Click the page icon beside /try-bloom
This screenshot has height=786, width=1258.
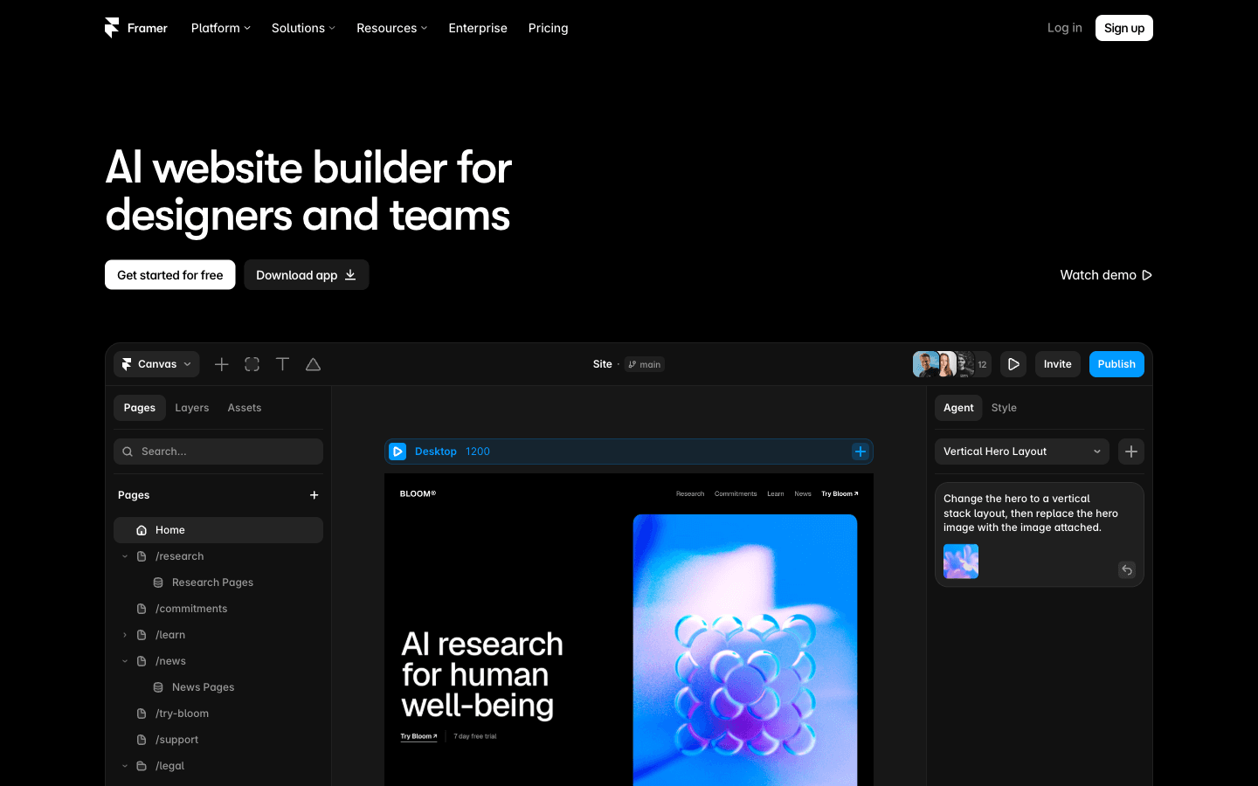click(x=142, y=714)
